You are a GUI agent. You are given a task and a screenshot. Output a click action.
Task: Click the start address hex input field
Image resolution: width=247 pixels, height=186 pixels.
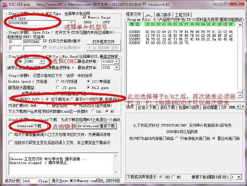pos(15,42)
